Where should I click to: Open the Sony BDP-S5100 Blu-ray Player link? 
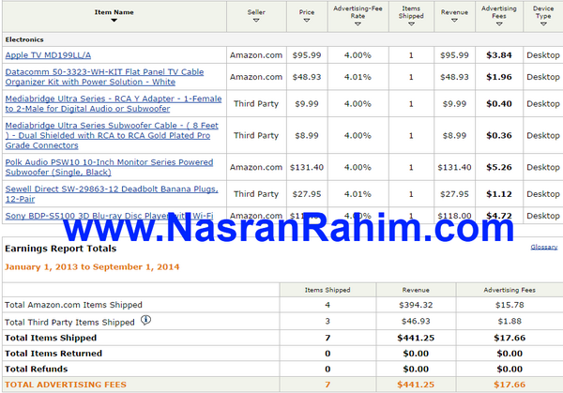pos(109,216)
